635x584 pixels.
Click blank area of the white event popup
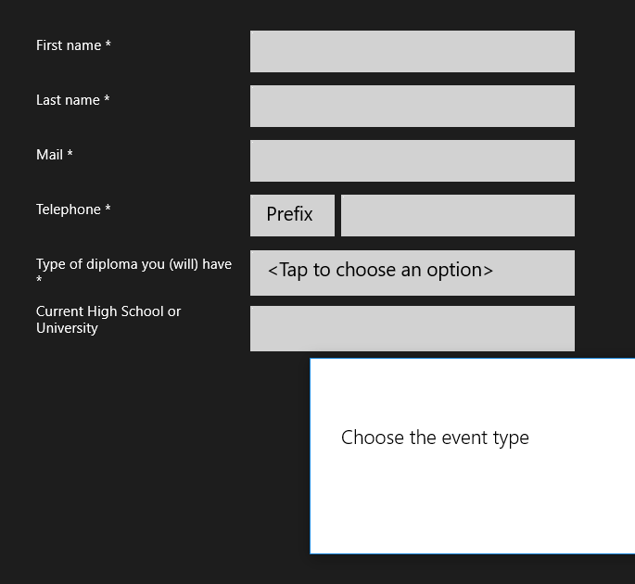tap(473, 510)
